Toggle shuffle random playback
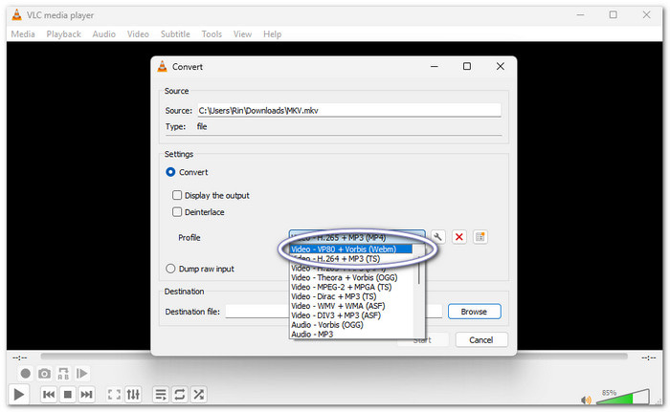 tap(198, 394)
